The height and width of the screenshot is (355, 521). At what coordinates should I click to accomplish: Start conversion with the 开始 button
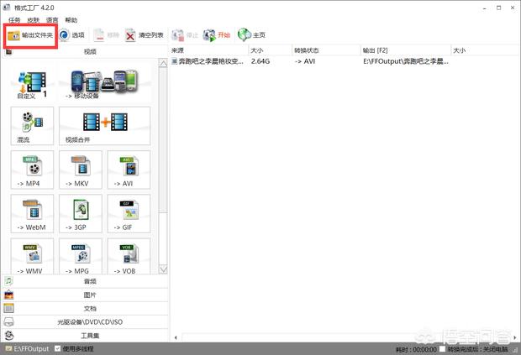pos(217,35)
